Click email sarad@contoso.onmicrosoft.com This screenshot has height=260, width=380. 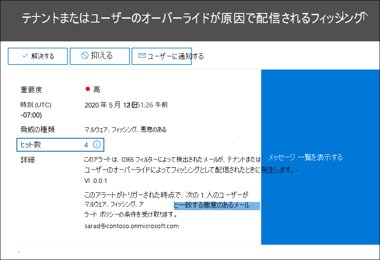pos(132,226)
